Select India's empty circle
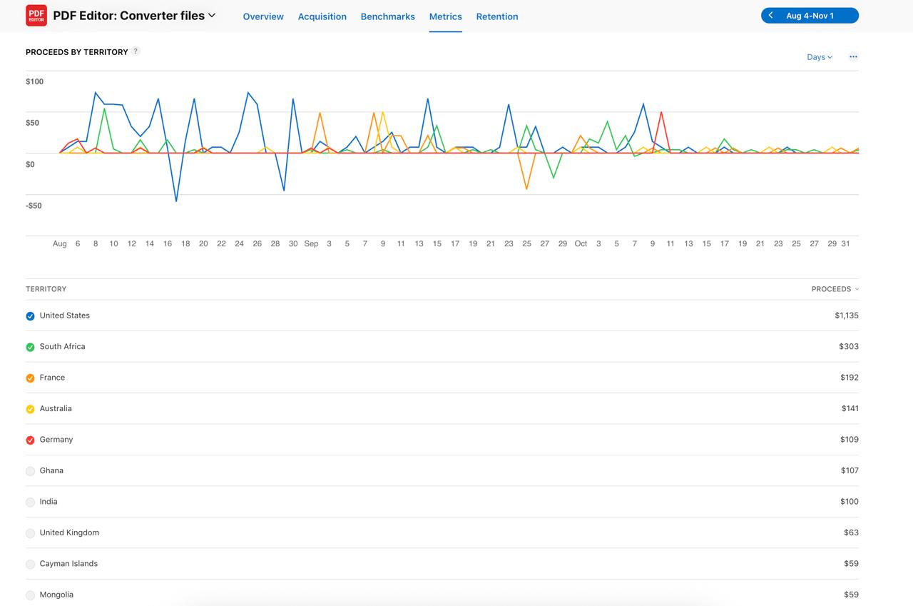913x606 pixels. pos(30,502)
